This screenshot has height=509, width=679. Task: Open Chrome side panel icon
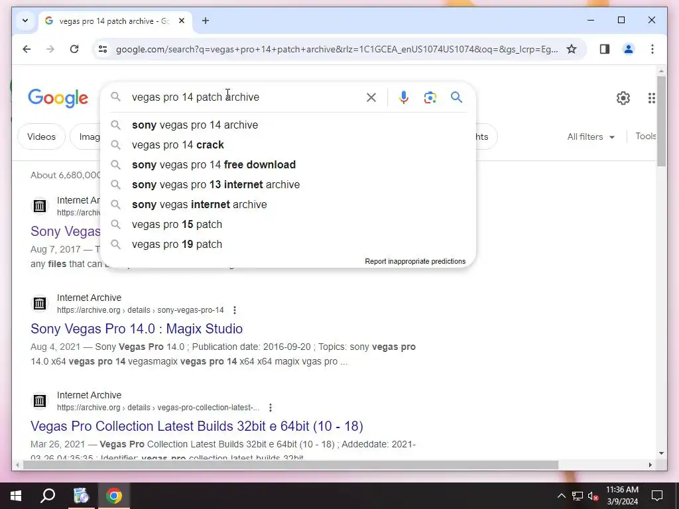(605, 49)
